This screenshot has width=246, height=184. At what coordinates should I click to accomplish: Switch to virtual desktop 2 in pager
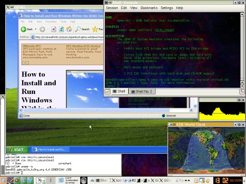tap(50, 181)
